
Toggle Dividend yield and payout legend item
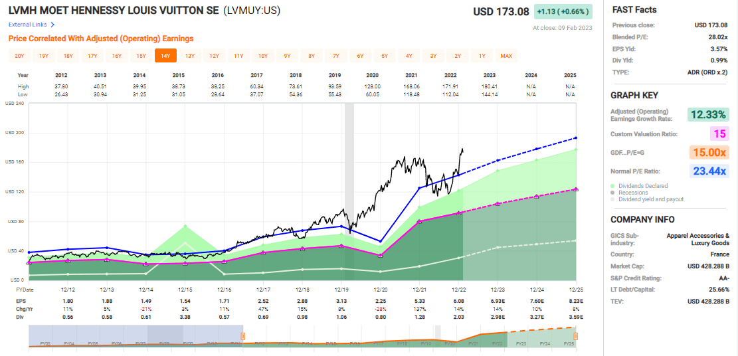coord(648,199)
